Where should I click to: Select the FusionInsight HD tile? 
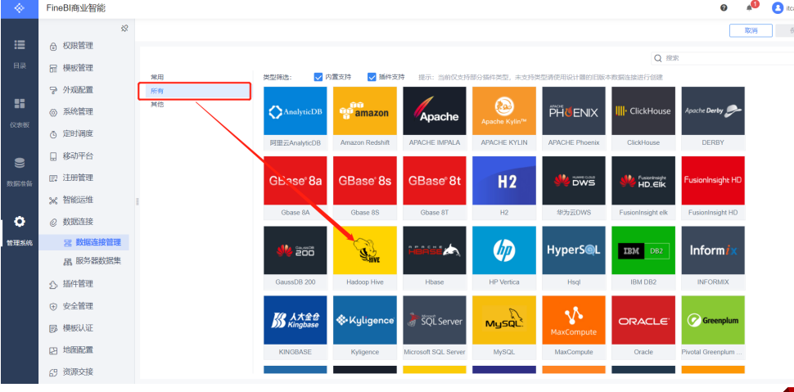pos(713,188)
